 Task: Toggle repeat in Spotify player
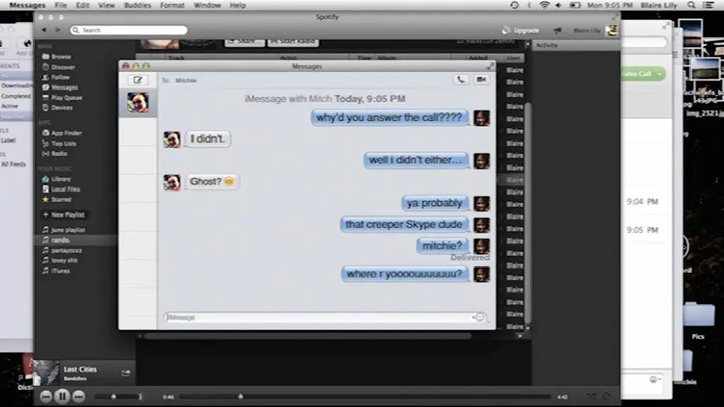606,396
